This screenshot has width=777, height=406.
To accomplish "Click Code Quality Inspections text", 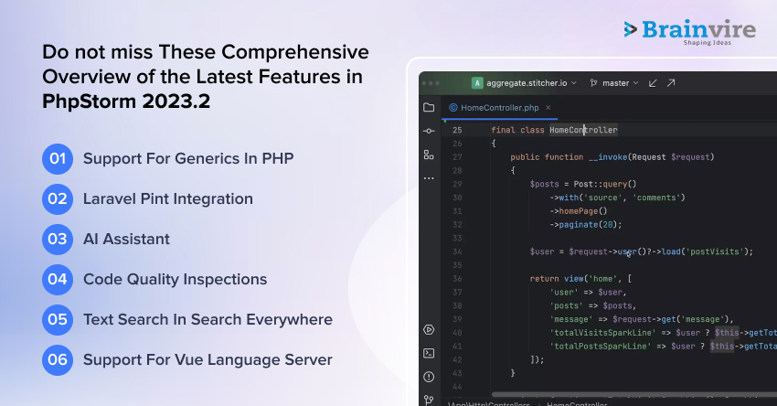I will (175, 279).
